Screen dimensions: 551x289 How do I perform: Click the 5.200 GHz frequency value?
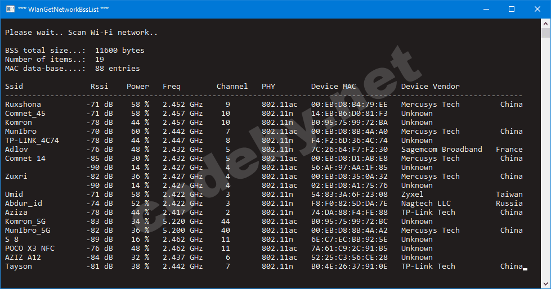click(183, 231)
